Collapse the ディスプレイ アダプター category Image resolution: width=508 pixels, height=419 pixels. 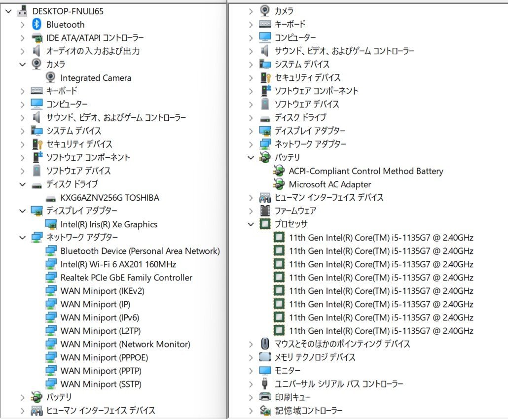click(x=22, y=210)
